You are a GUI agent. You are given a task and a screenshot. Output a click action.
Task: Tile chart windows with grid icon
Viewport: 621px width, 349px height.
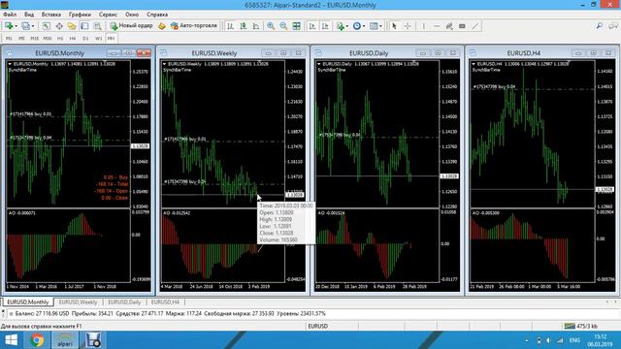[296, 26]
